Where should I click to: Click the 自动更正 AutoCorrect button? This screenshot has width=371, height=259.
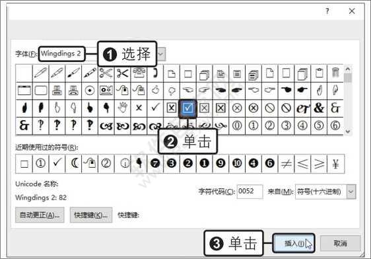[40, 215]
